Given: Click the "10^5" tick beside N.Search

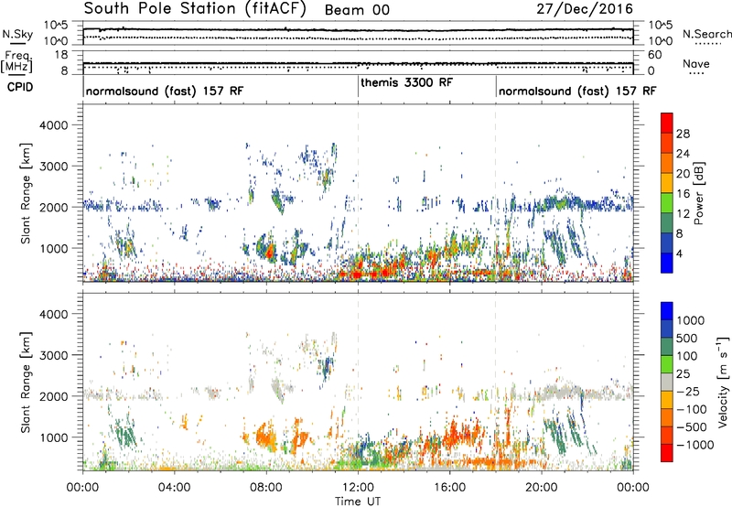Looking at the screenshot, I should (x=661, y=25).
